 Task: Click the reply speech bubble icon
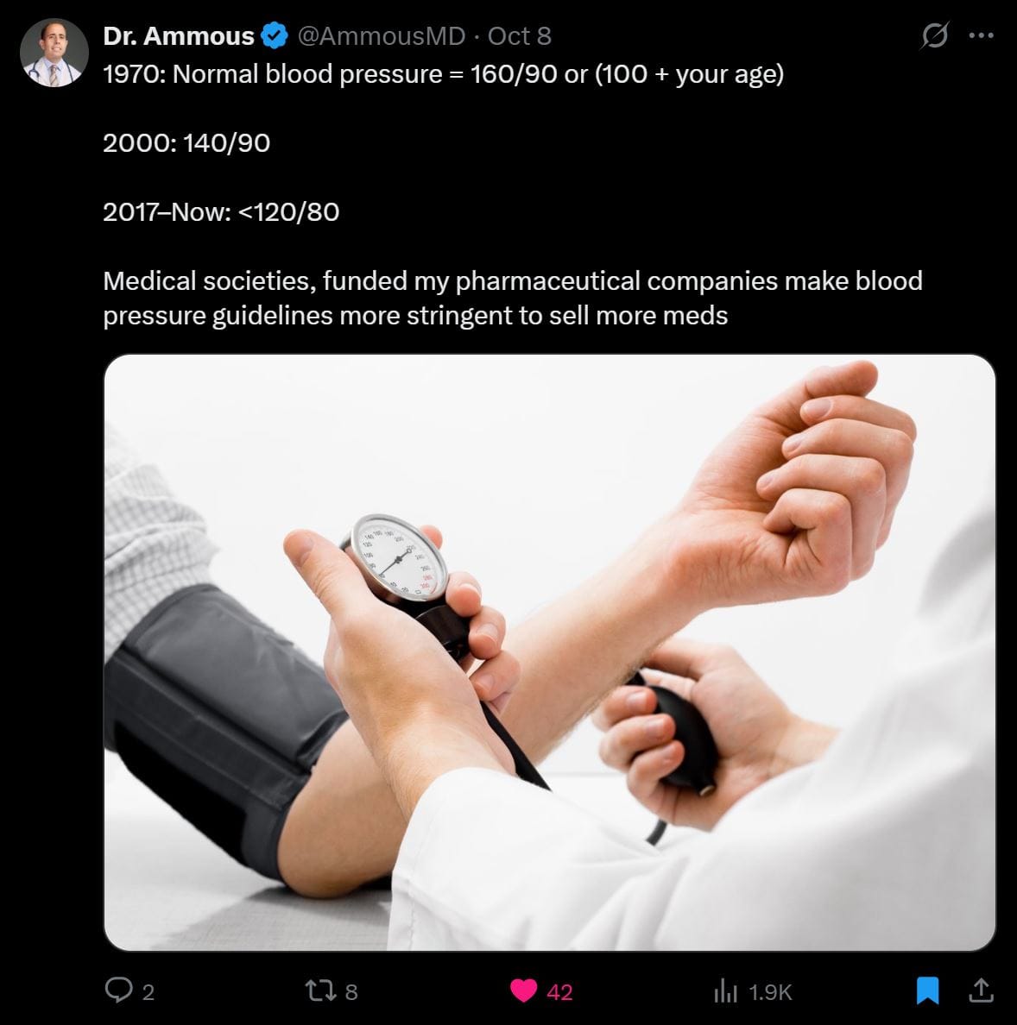pos(118,990)
